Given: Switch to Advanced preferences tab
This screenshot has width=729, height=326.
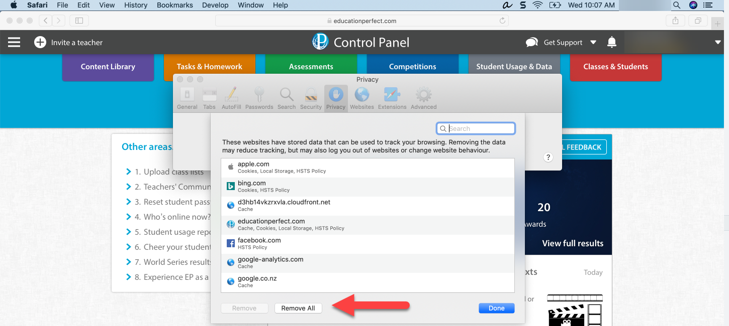Looking at the screenshot, I should [x=424, y=98].
